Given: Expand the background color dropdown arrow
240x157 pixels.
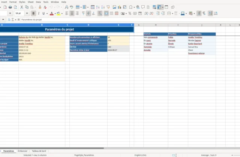Looking at the screenshot, I should (x=62, y=13).
